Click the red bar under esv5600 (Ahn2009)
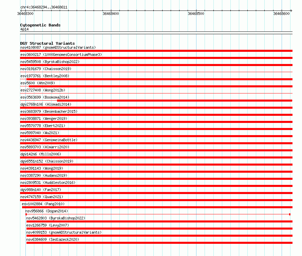Screen dimensions: 302x256 pos(161,86)
